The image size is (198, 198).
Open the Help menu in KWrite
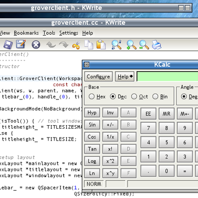pyautogui.click(x=88, y=33)
